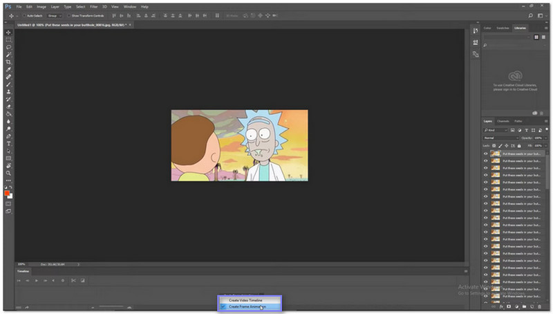Click the background color swatch

point(10,196)
